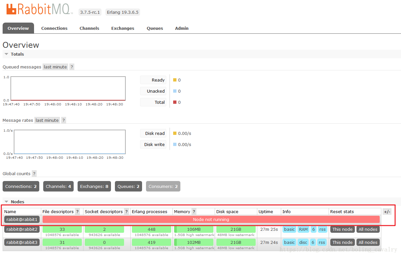Open Socket descriptors help question mark
The width and height of the screenshot is (401, 256).
[x=127, y=211]
